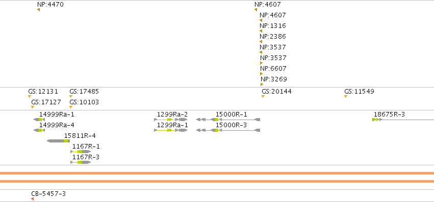Click the GS:17485 down-triangle marker
The width and height of the screenshot is (434, 202).
[x=71, y=97]
